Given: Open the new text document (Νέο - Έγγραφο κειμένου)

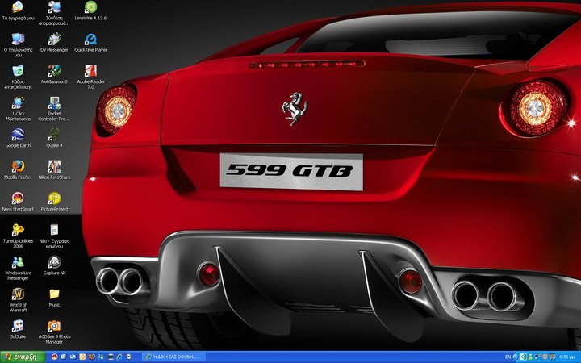Looking at the screenshot, I should click(x=54, y=236).
